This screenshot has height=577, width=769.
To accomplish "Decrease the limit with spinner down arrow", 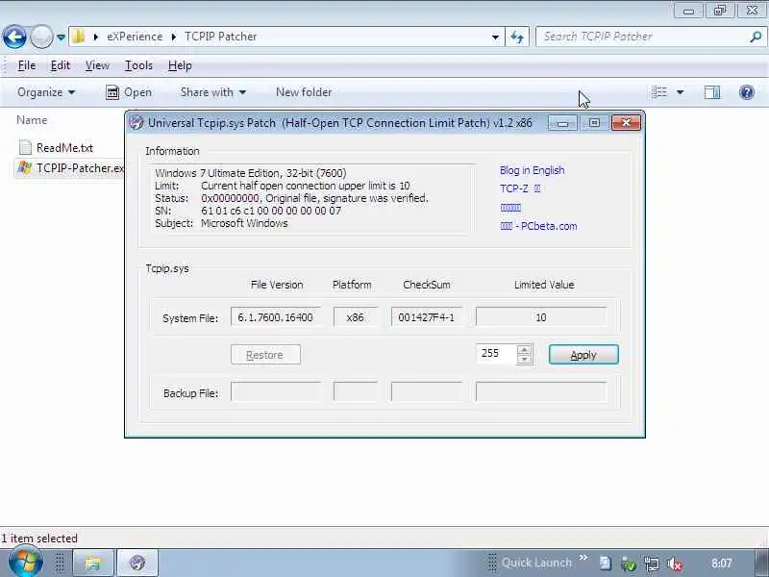I will point(524,359).
